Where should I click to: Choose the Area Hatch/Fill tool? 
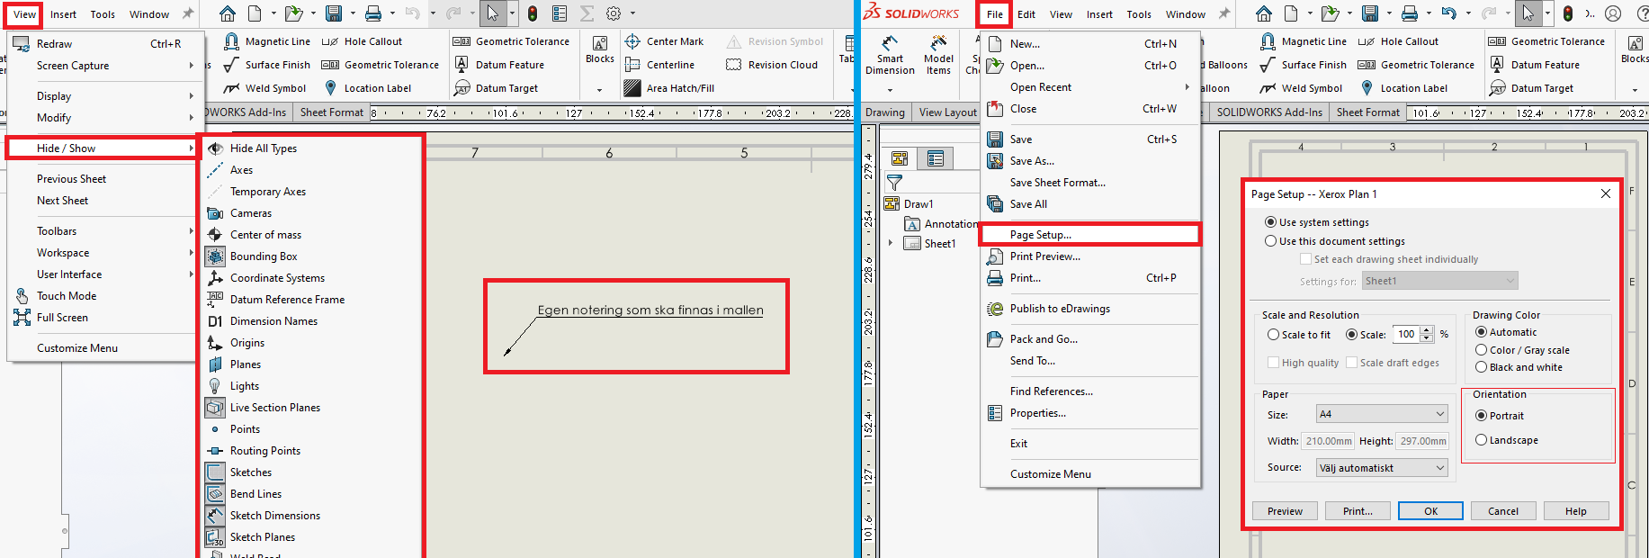click(x=632, y=88)
